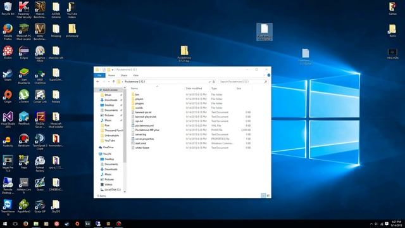The height and width of the screenshot is (228, 405).
Task: Select the banned-ips.txt file
Action: [x=143, y=112]
